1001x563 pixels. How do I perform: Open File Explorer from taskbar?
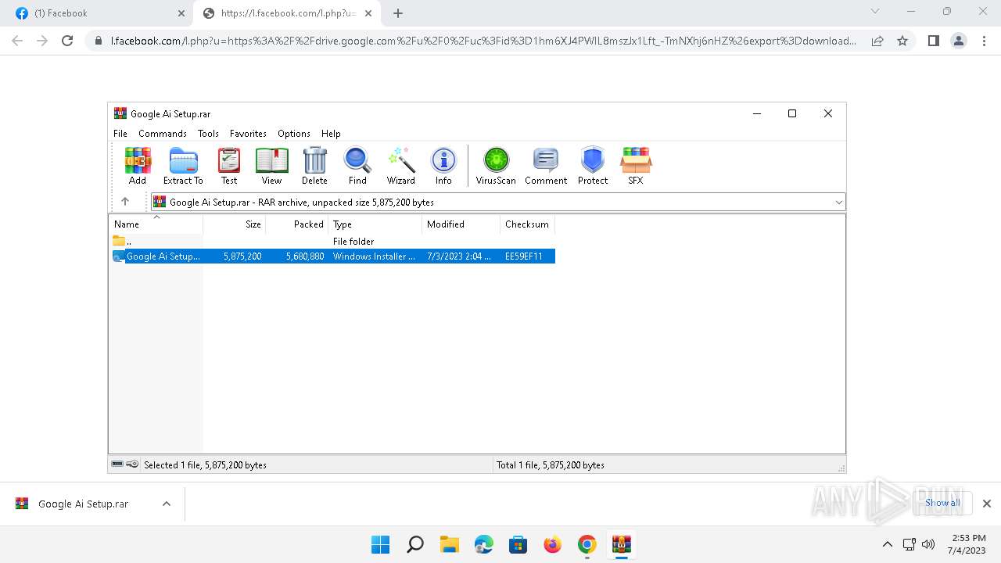pos(450,545)
